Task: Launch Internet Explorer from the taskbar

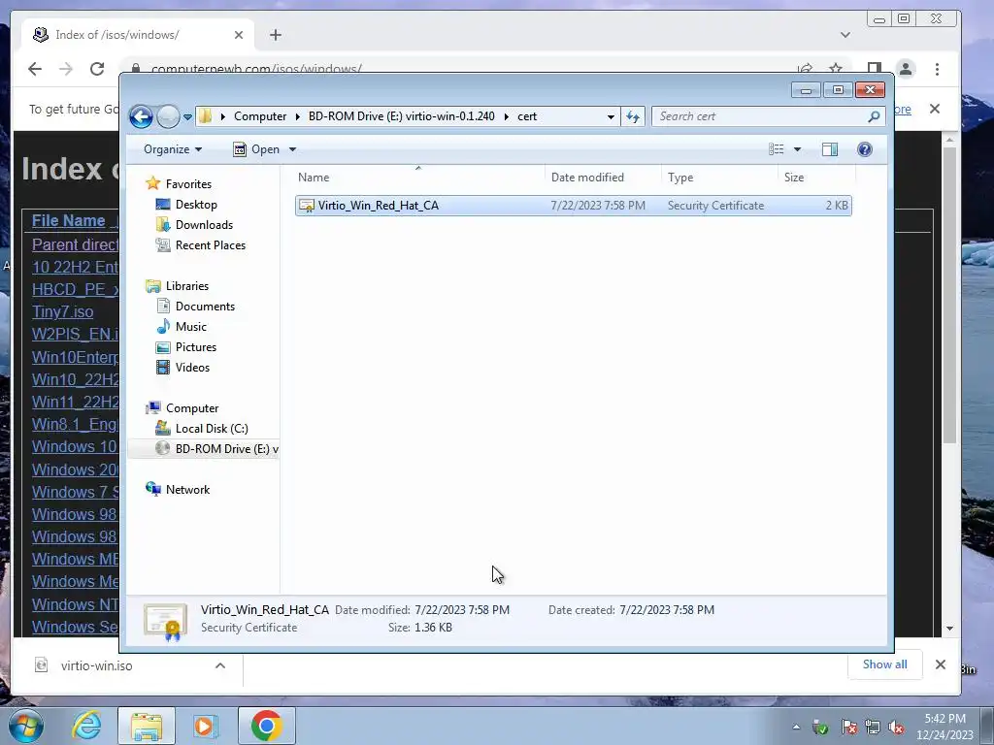Action: pos(86,726)
